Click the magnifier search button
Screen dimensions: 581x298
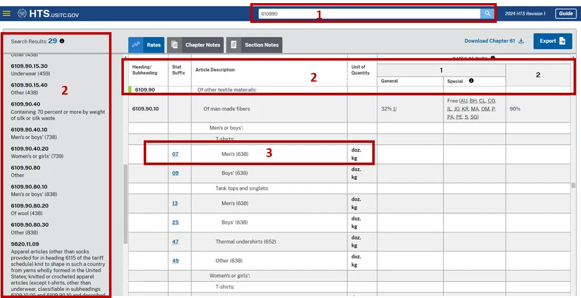pos(487,14)
